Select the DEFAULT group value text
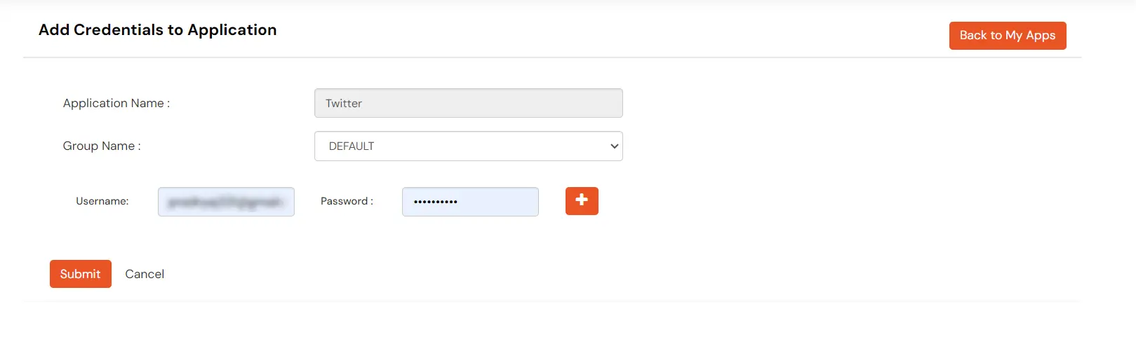This screenshot has width=1136, height=358. click(352, 146)
